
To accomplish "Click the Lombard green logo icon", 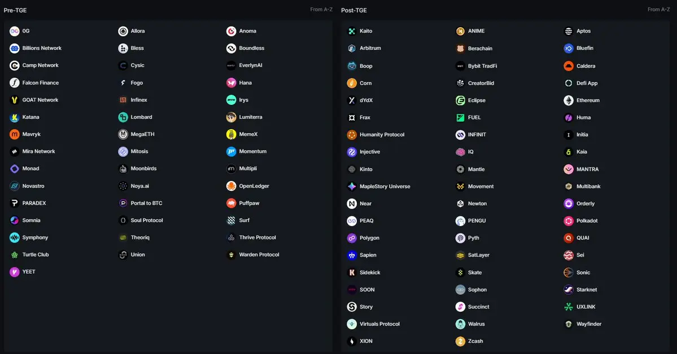I will pos(123,117).
